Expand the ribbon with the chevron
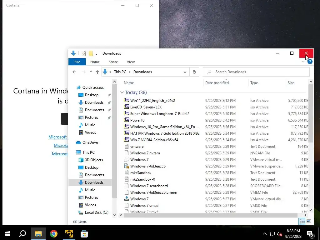Viewport: 320px width, 240px height. click(303, 62)
